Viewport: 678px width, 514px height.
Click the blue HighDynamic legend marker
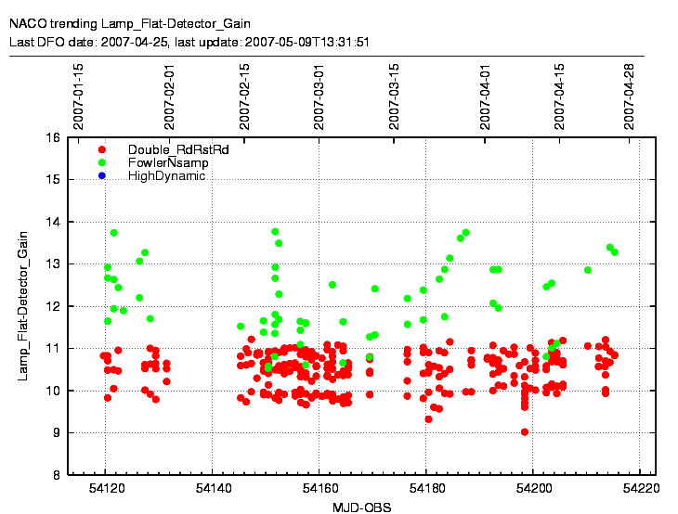click(102, 175)
